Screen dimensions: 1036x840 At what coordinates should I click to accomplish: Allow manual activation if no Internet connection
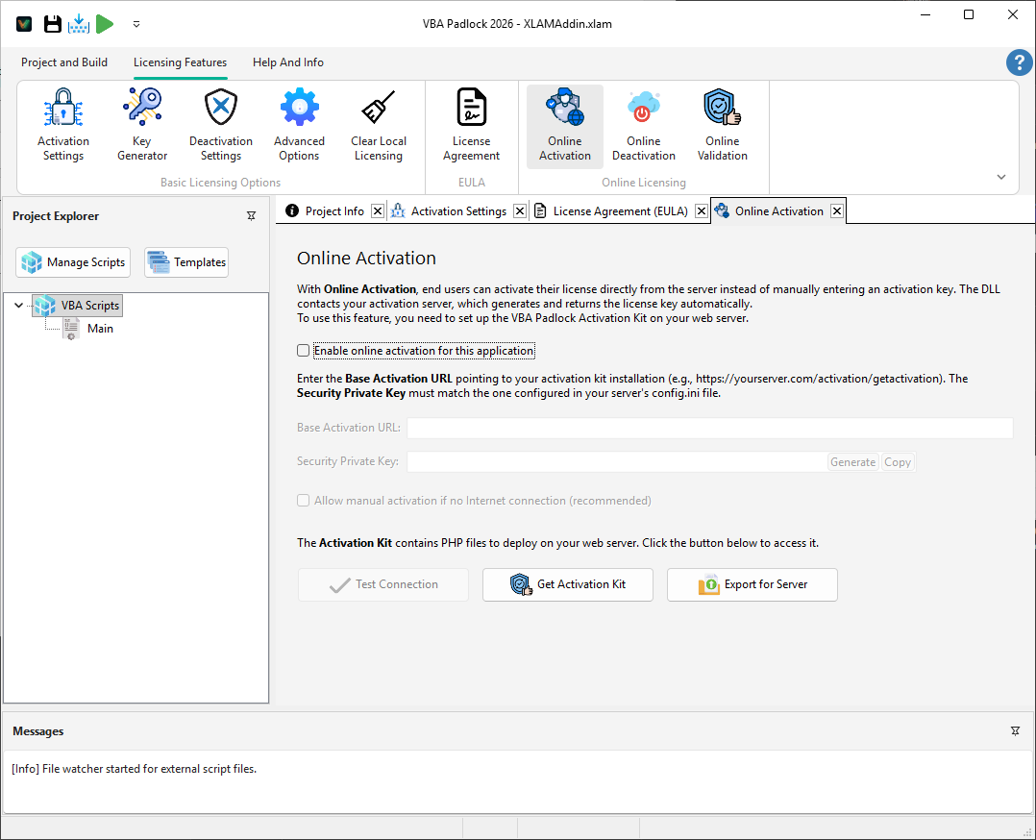pos(303,500)
